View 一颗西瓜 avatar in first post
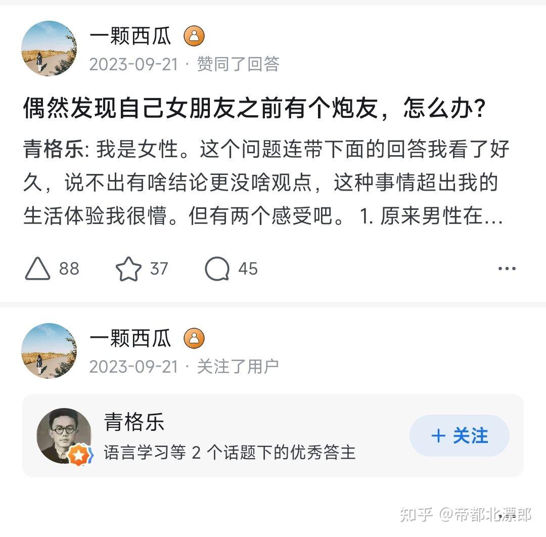546x537 pixels. tap(49, 49)
